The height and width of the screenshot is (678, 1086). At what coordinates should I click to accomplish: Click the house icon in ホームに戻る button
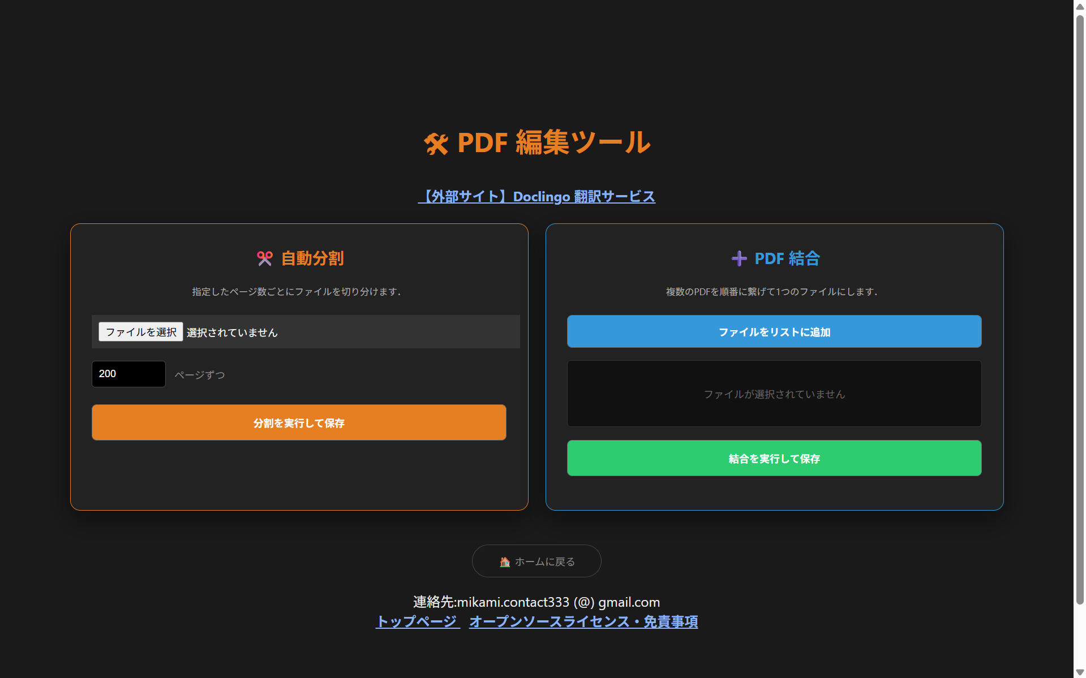[505, 562]
